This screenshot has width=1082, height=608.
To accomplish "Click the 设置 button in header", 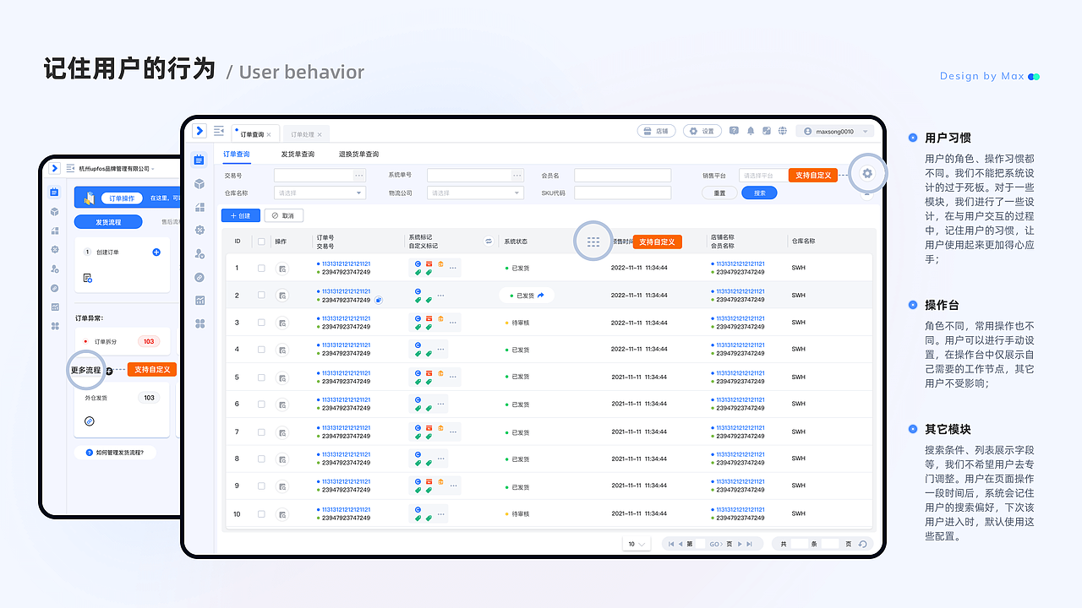I will pos(703,131).
